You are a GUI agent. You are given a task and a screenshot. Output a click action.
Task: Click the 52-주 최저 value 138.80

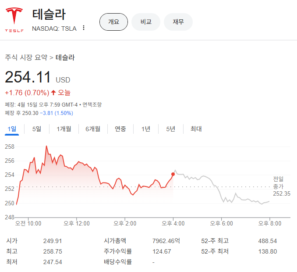tap(268, 251)
